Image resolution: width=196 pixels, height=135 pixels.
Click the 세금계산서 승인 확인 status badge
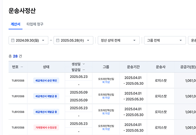point(46,81)
